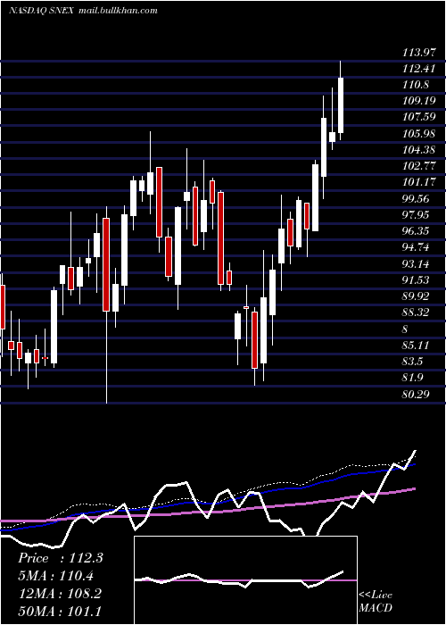446x625 pixels.
Task: Select the 97.95 price level label
Action: [416, 215]
